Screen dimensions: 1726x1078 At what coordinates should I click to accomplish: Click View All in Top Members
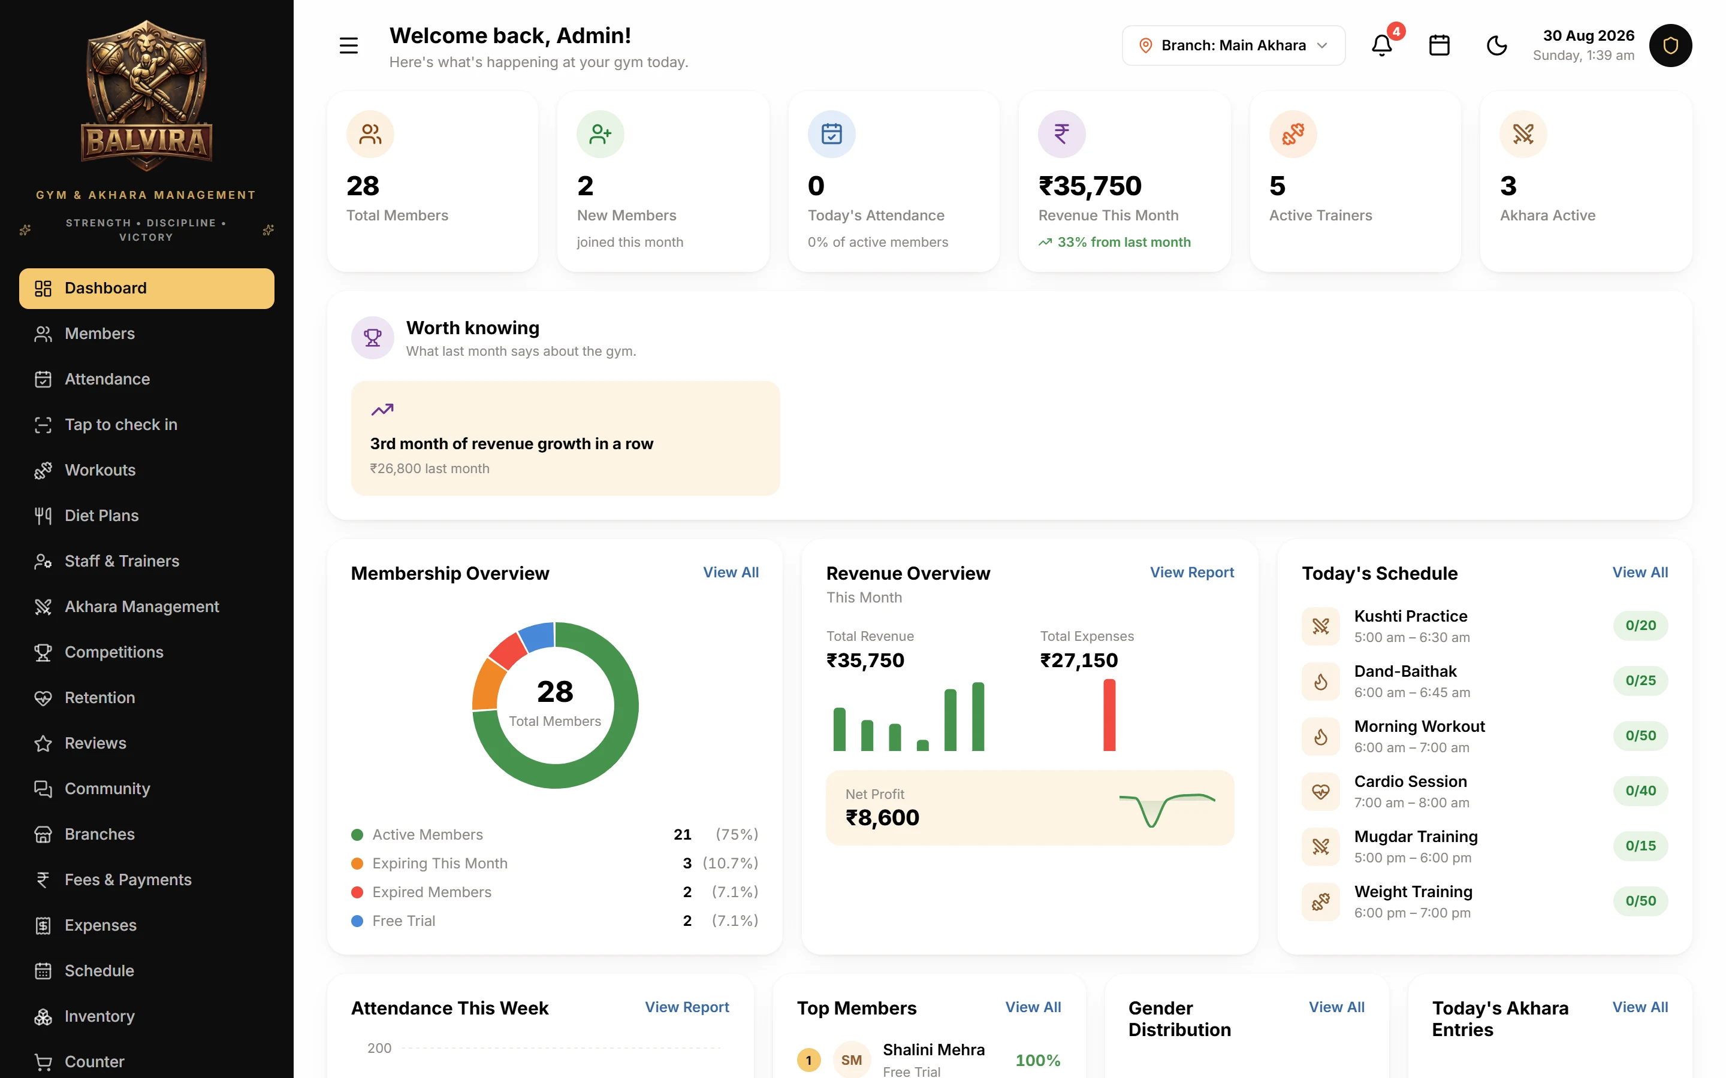[1033, 1007]
